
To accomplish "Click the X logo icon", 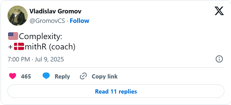I will pyautogui.click(x=219, y=11).
